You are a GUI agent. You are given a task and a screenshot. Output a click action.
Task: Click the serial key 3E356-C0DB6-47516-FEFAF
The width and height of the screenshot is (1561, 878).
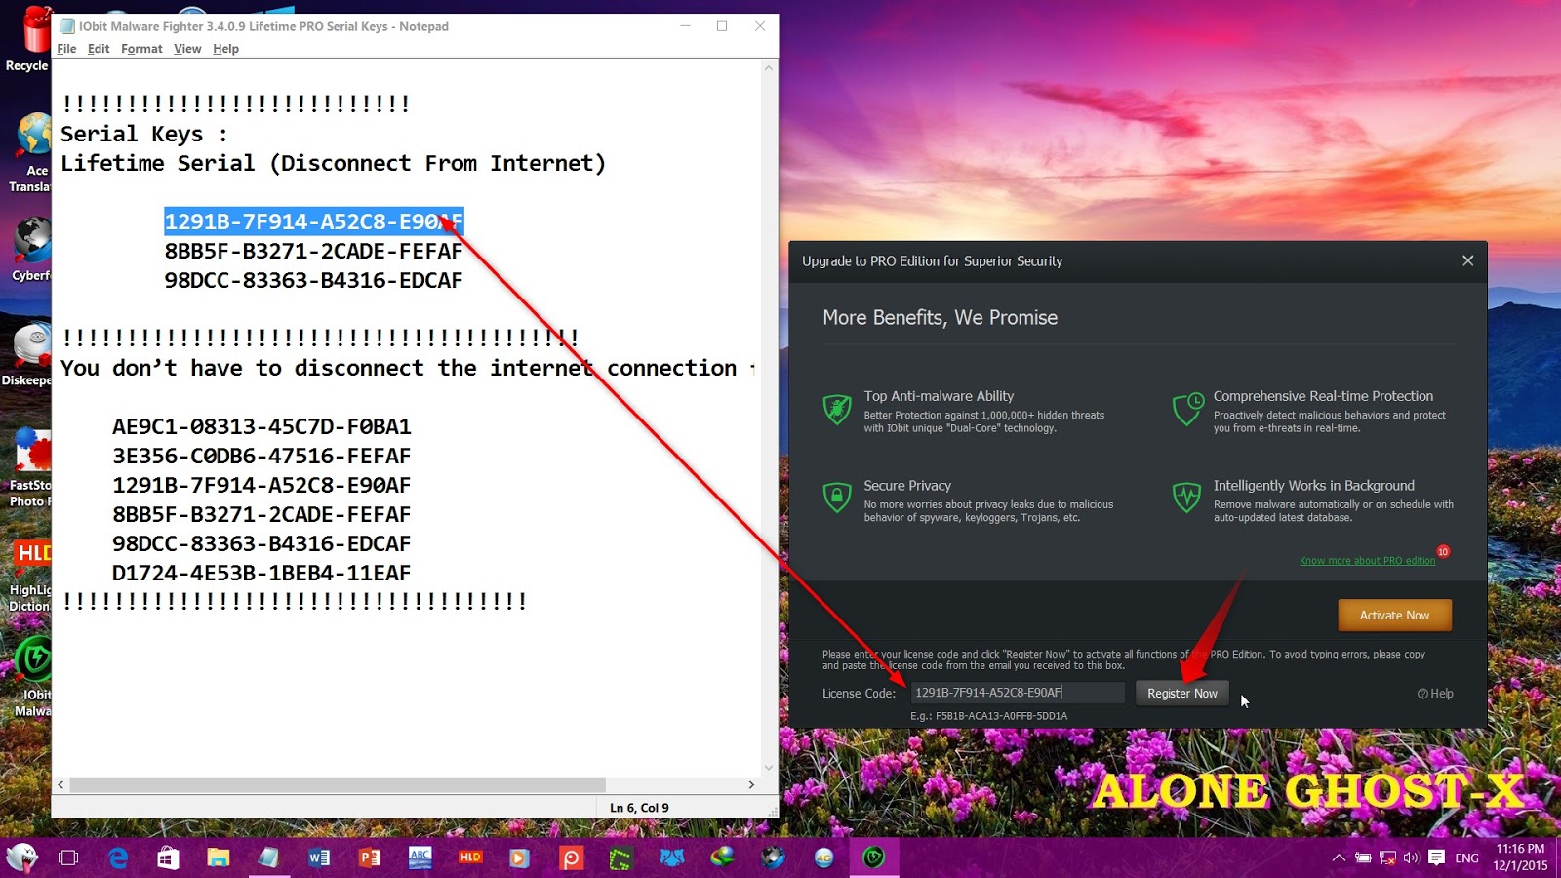coord(261,456)
